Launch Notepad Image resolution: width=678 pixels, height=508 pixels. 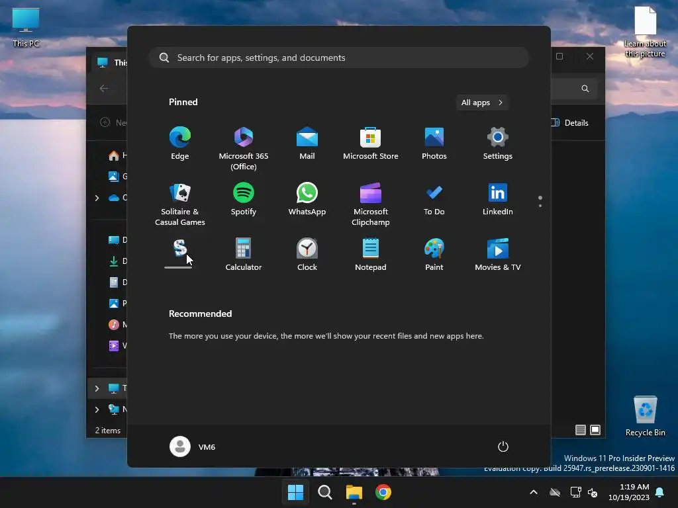click(x=371, y=255)
